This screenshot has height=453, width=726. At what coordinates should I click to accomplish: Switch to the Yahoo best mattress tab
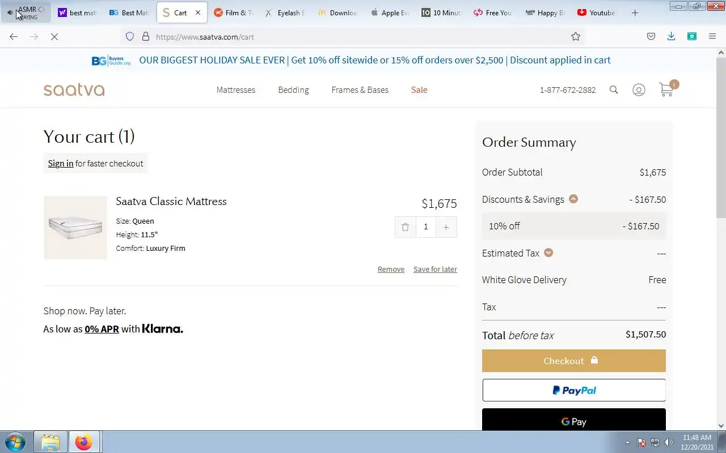pyautogui.click(x=78, y=12)
